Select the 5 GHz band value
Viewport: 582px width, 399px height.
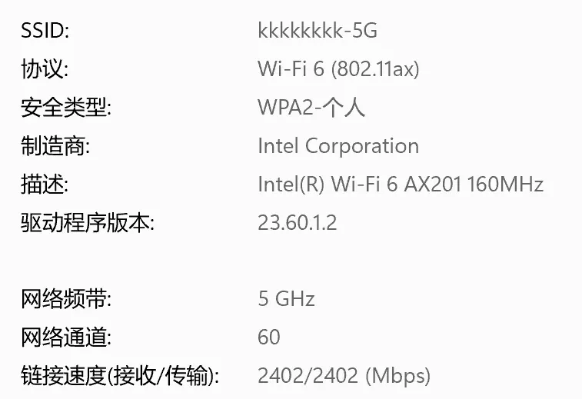pyautogui.click(x=286, y=298)
